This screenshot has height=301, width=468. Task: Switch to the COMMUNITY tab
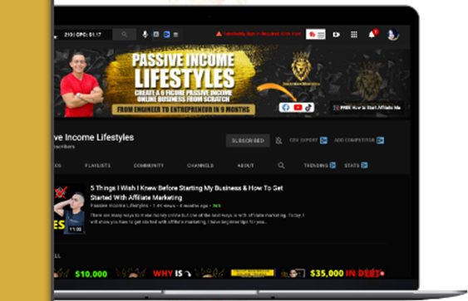pyautogui.click(x=149, y=166)
